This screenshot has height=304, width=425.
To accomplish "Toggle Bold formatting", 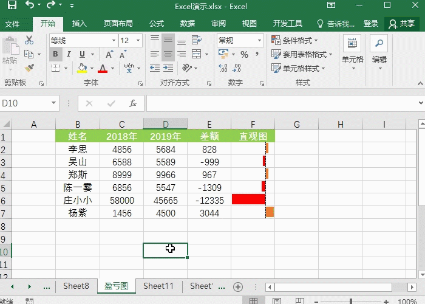I will [x=55, y=54].
